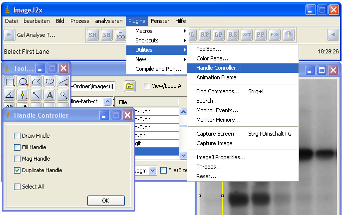Select the Oval selection tool

click(23, 82)
